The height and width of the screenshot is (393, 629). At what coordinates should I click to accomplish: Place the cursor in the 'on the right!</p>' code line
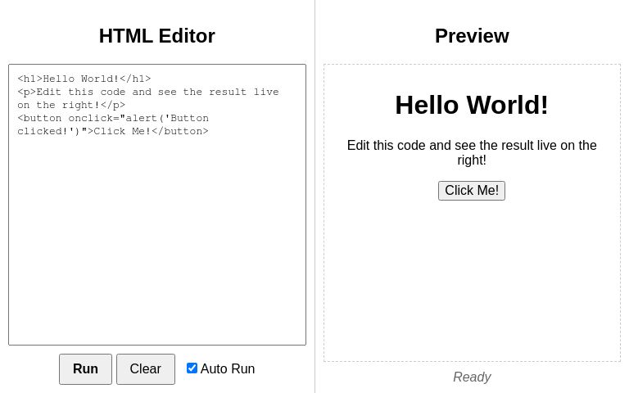(x=71, y=105)
